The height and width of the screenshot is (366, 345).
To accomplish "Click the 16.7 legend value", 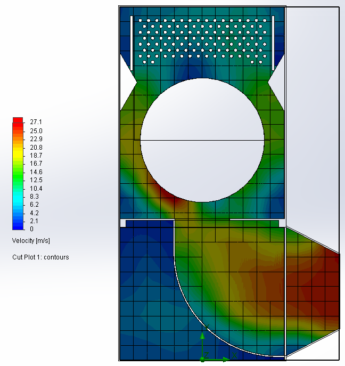I will [36, 164].
